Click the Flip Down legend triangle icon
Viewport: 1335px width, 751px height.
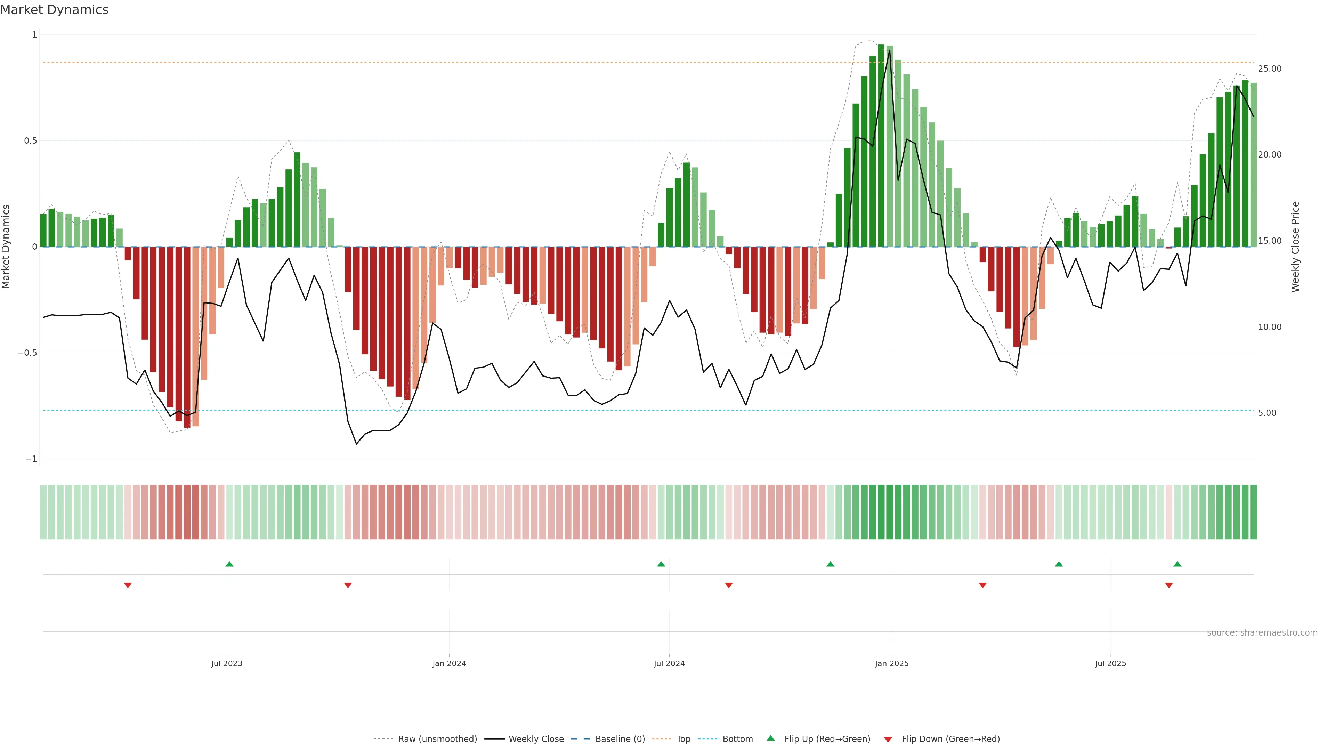point(888,740)
